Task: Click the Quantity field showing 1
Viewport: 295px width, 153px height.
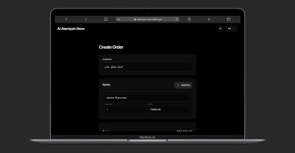Action: tap(125, 109)
